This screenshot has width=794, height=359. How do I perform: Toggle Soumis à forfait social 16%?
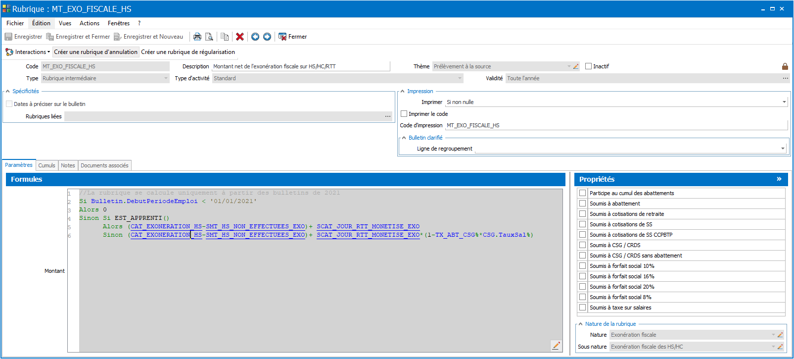[583, 276]
